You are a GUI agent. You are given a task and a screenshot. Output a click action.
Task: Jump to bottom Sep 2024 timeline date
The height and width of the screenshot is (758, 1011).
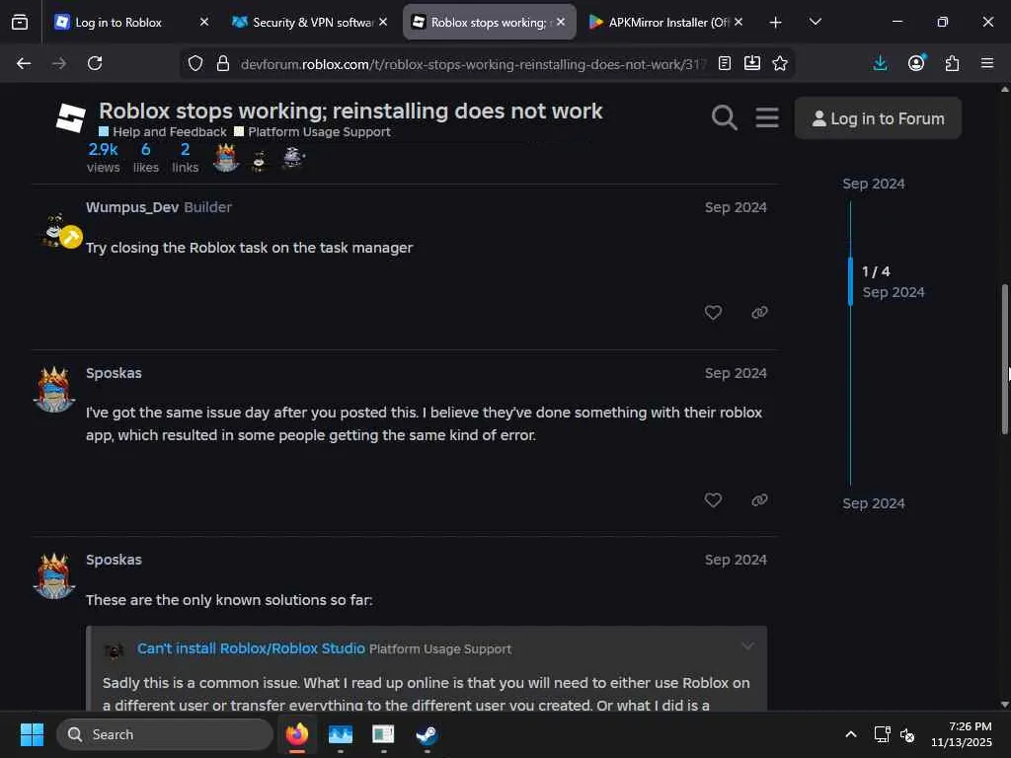coord(874,503)
